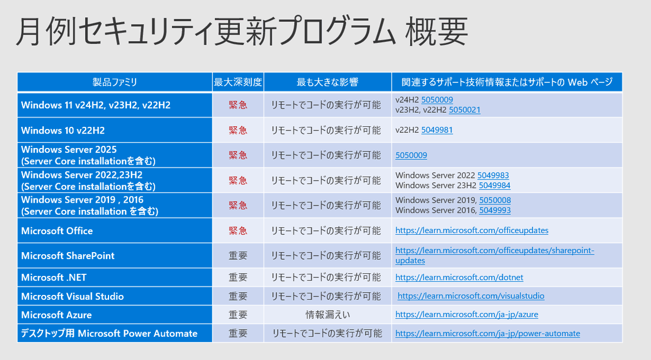Screen dimensions: 651x360
Task: Click 緊急 severity in Windows 11 row
Action: (x=238, y=105)
